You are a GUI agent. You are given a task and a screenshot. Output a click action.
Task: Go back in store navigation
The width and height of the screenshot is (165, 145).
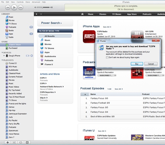pyautogui.click(x=36, y=14)
